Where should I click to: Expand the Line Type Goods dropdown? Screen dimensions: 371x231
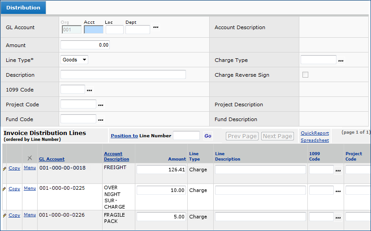pyautogui.click(x=74, y=60)
